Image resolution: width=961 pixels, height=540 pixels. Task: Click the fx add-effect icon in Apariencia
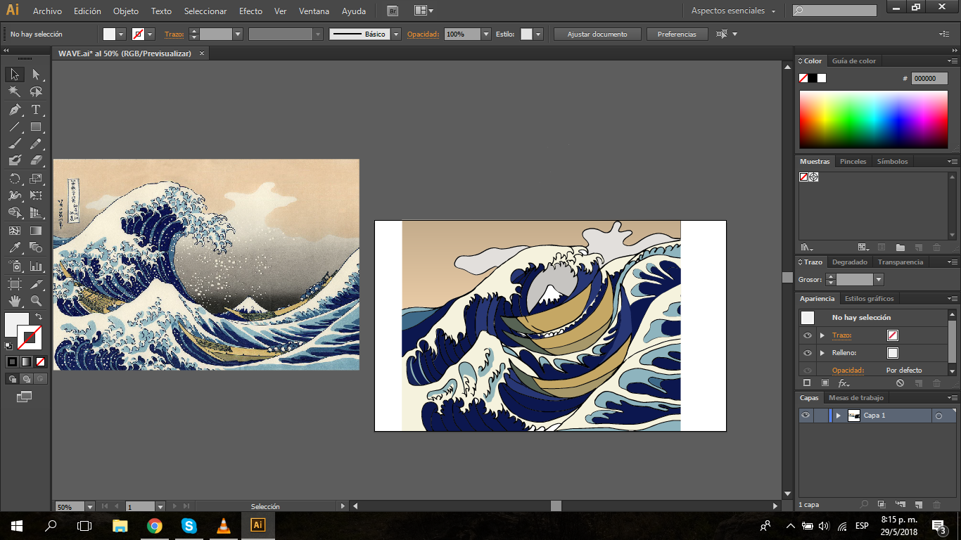(x=843, y=383)
